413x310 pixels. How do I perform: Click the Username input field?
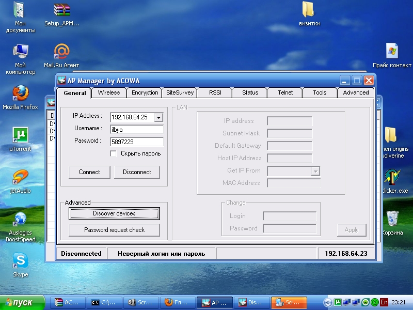[137, 130]
